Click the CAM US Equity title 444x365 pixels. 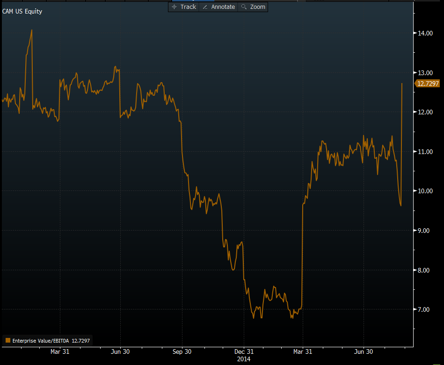coord(22,11)
